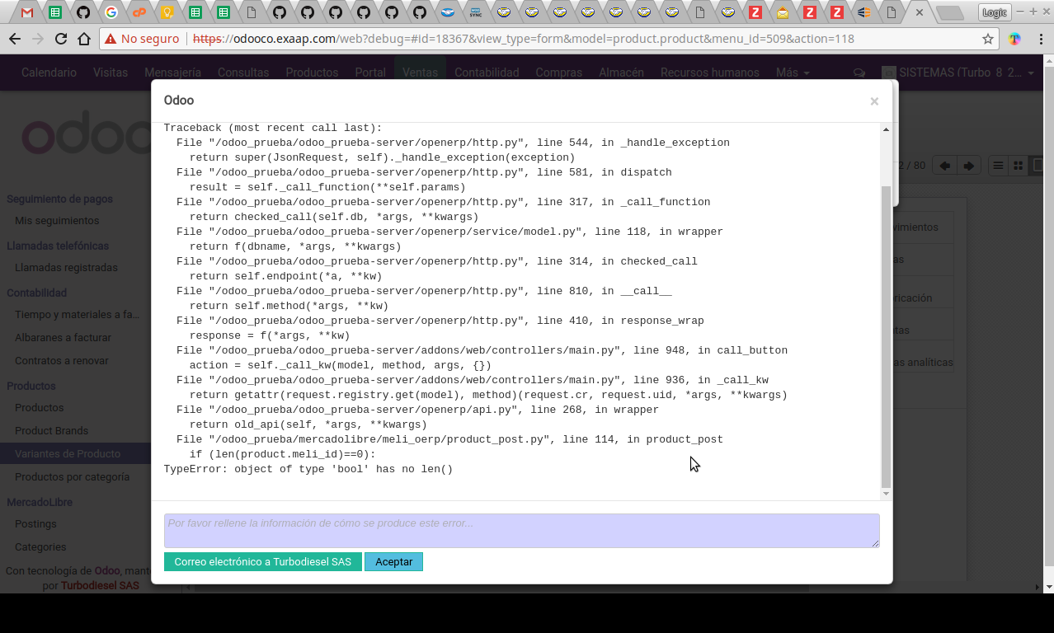1054x633 pixels.
Task: Switch to kanban view
Action: click(x=1018, y=165)
